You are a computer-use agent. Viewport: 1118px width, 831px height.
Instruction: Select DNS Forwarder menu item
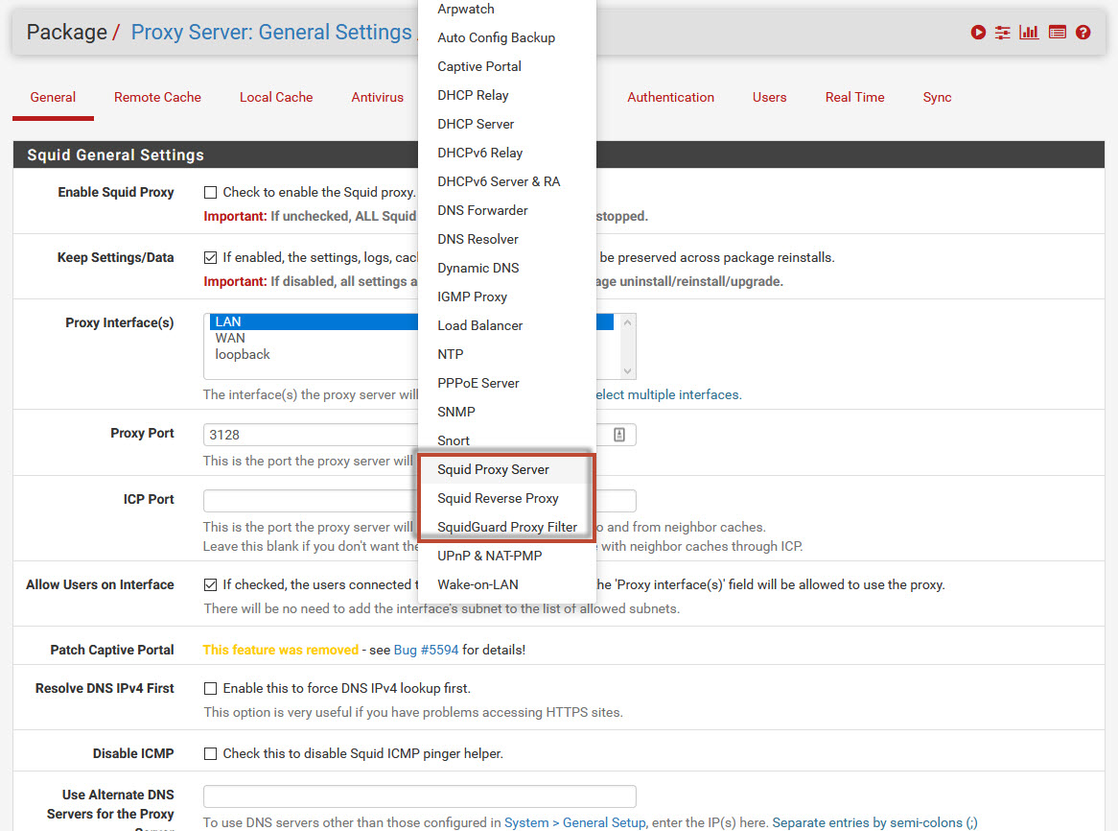pyautogui.click(x=507, y=210)
